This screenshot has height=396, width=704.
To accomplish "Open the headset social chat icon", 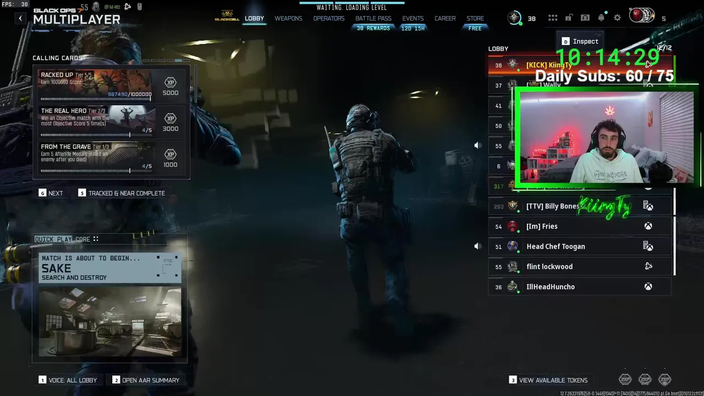I will tap(585, 18).
